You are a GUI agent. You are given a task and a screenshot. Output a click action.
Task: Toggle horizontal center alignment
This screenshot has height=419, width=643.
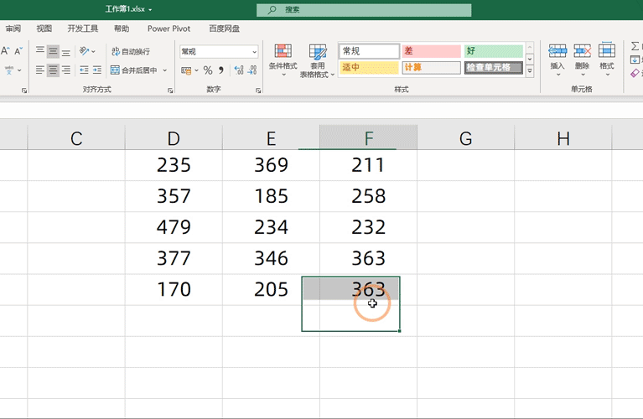click(53, 70)
